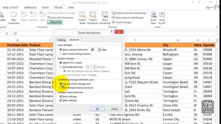Click the dialog Help question mark

click(x=112, y=32)
